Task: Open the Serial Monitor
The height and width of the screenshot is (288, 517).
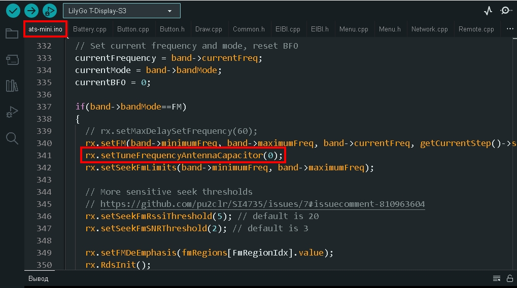Action: tap(506, 11)
